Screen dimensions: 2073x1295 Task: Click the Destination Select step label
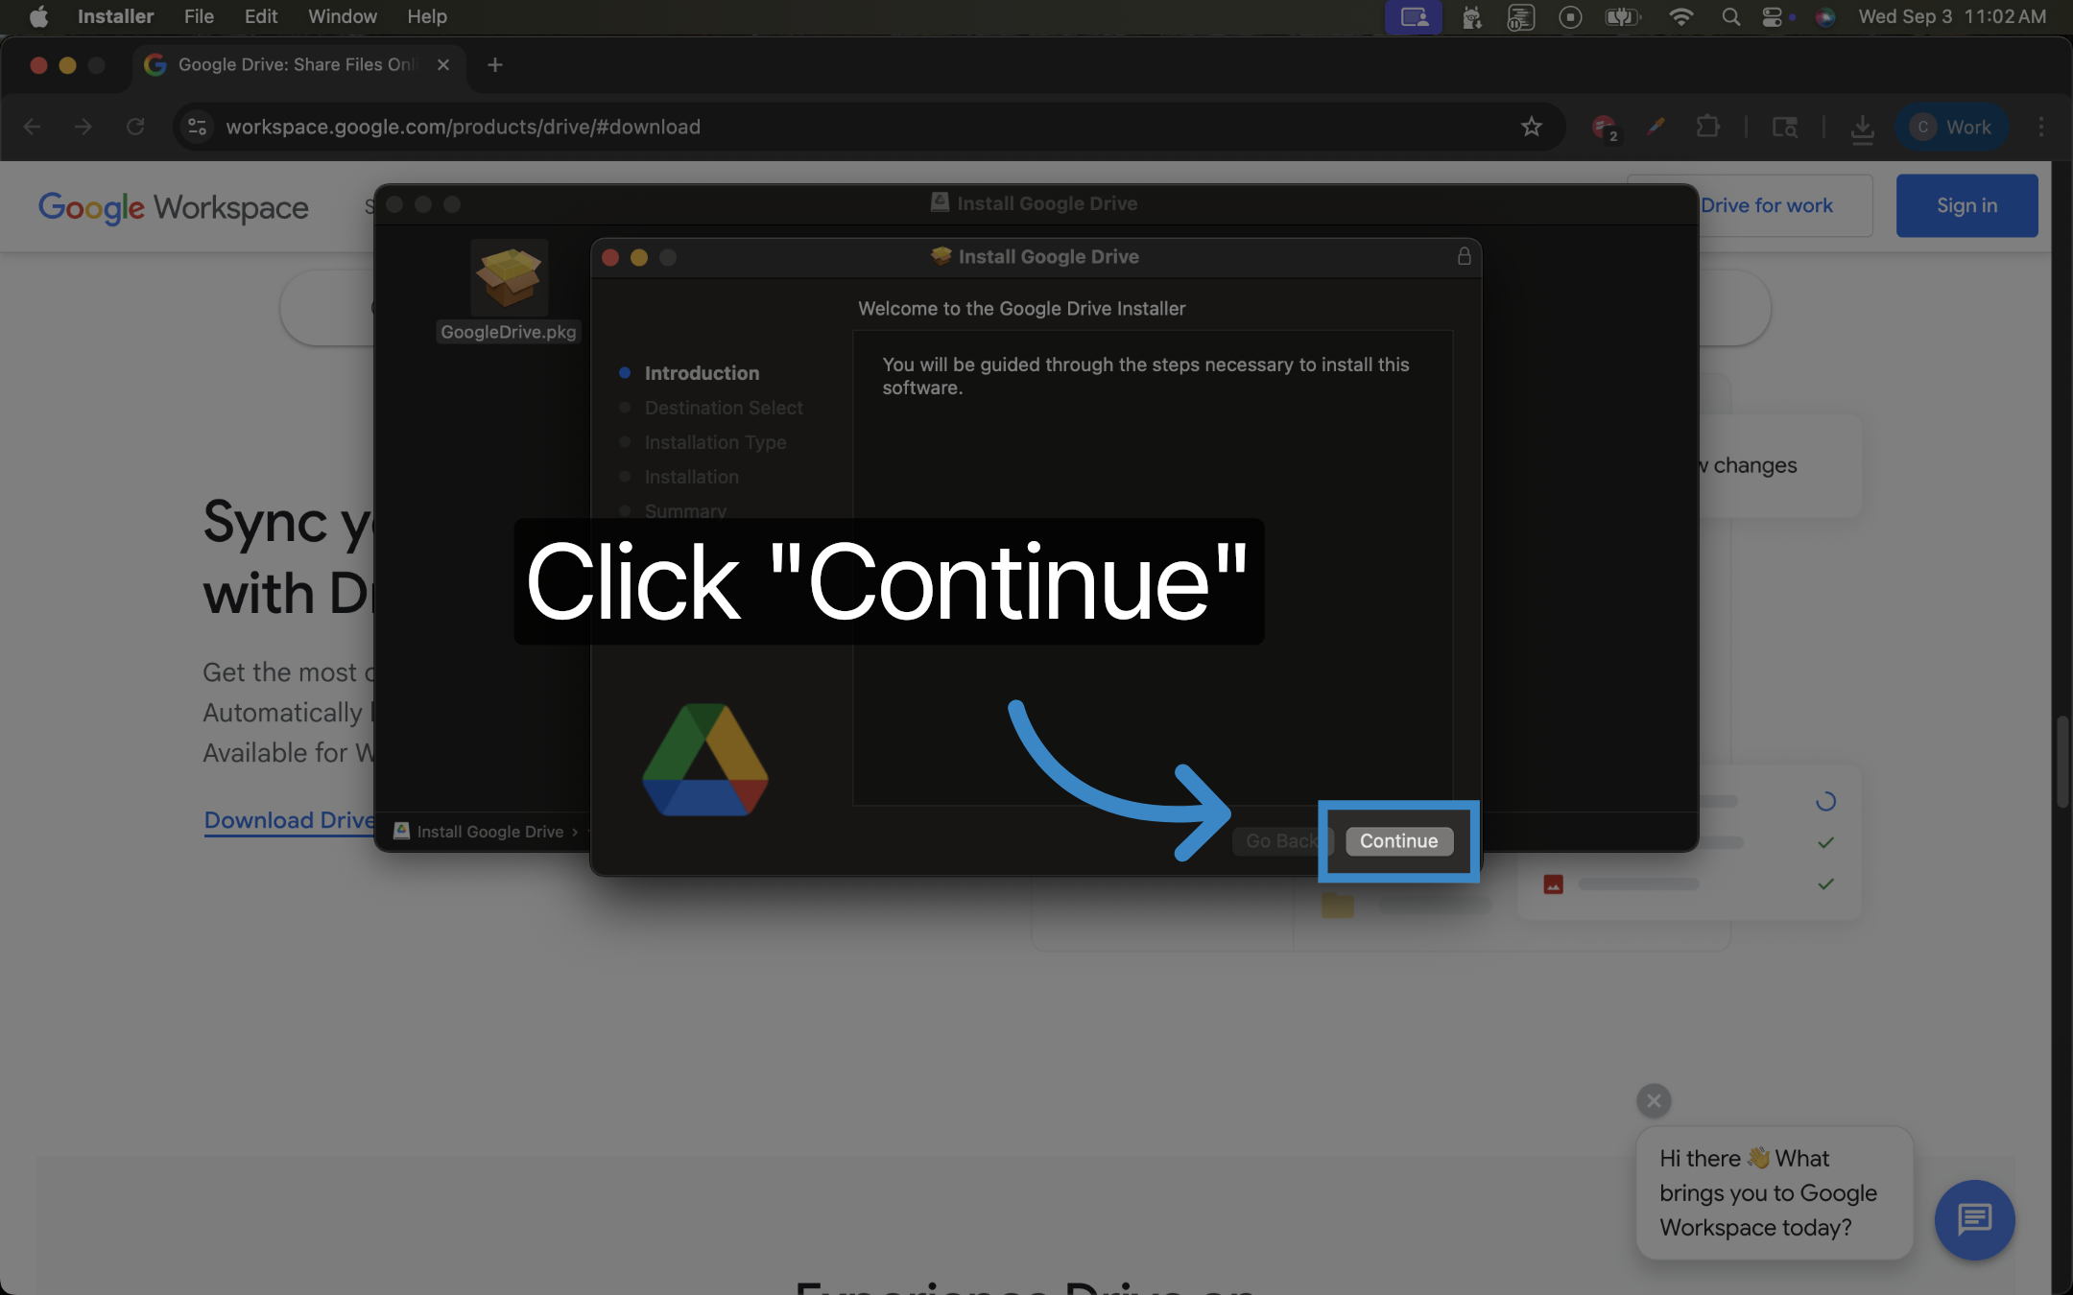pyautogui.click(x=724, y=408)
